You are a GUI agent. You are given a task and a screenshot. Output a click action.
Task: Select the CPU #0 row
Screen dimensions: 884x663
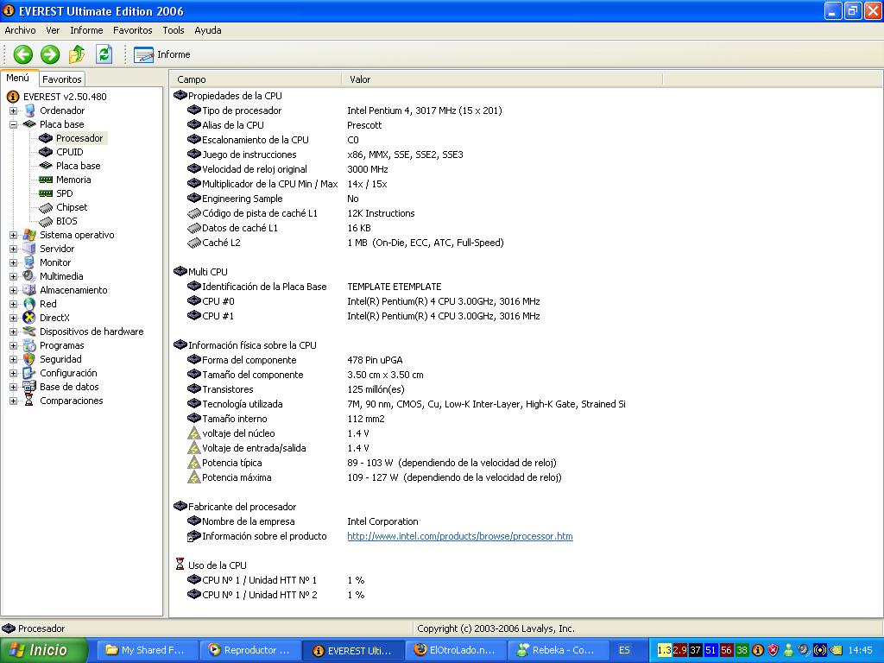363,301
